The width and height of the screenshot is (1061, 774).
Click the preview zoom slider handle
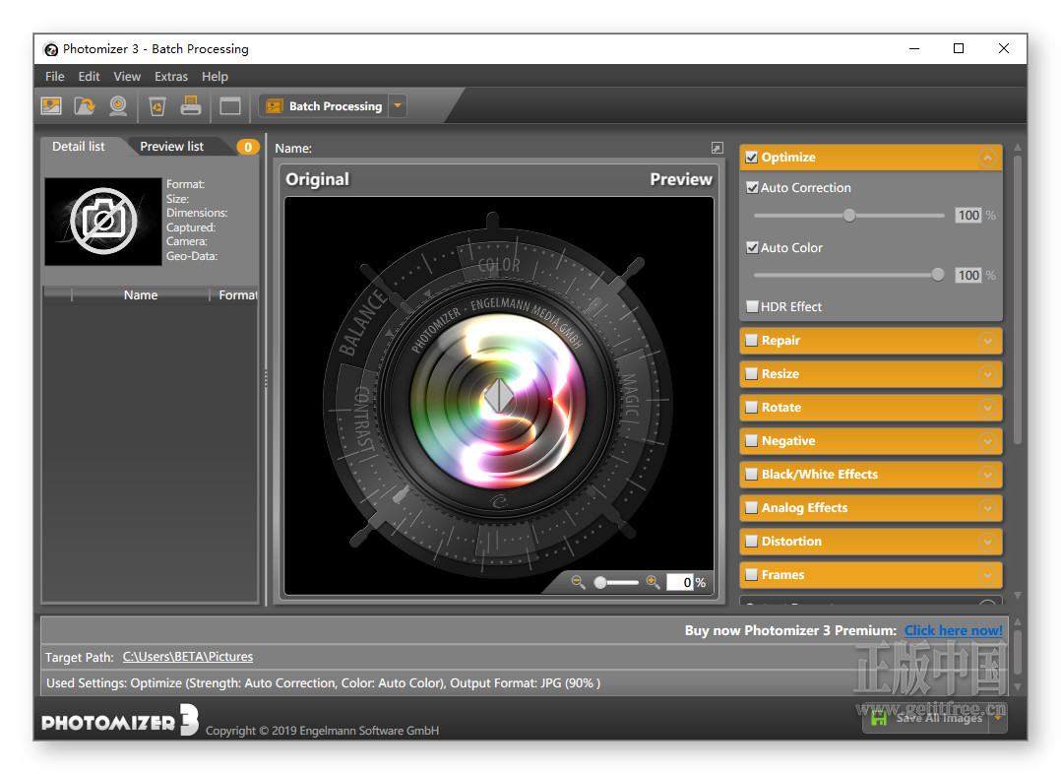(x=600, y=582)
